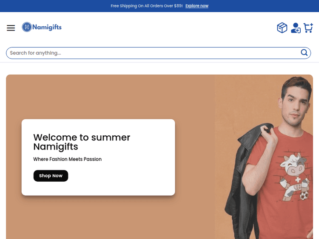Click the Namigifts brand name text
The height and width of the screenshot is (239, 319).
(x=47, y=27)
